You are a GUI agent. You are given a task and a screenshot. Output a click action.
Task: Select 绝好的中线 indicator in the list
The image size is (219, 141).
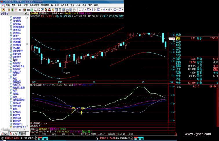pos(18,51)
